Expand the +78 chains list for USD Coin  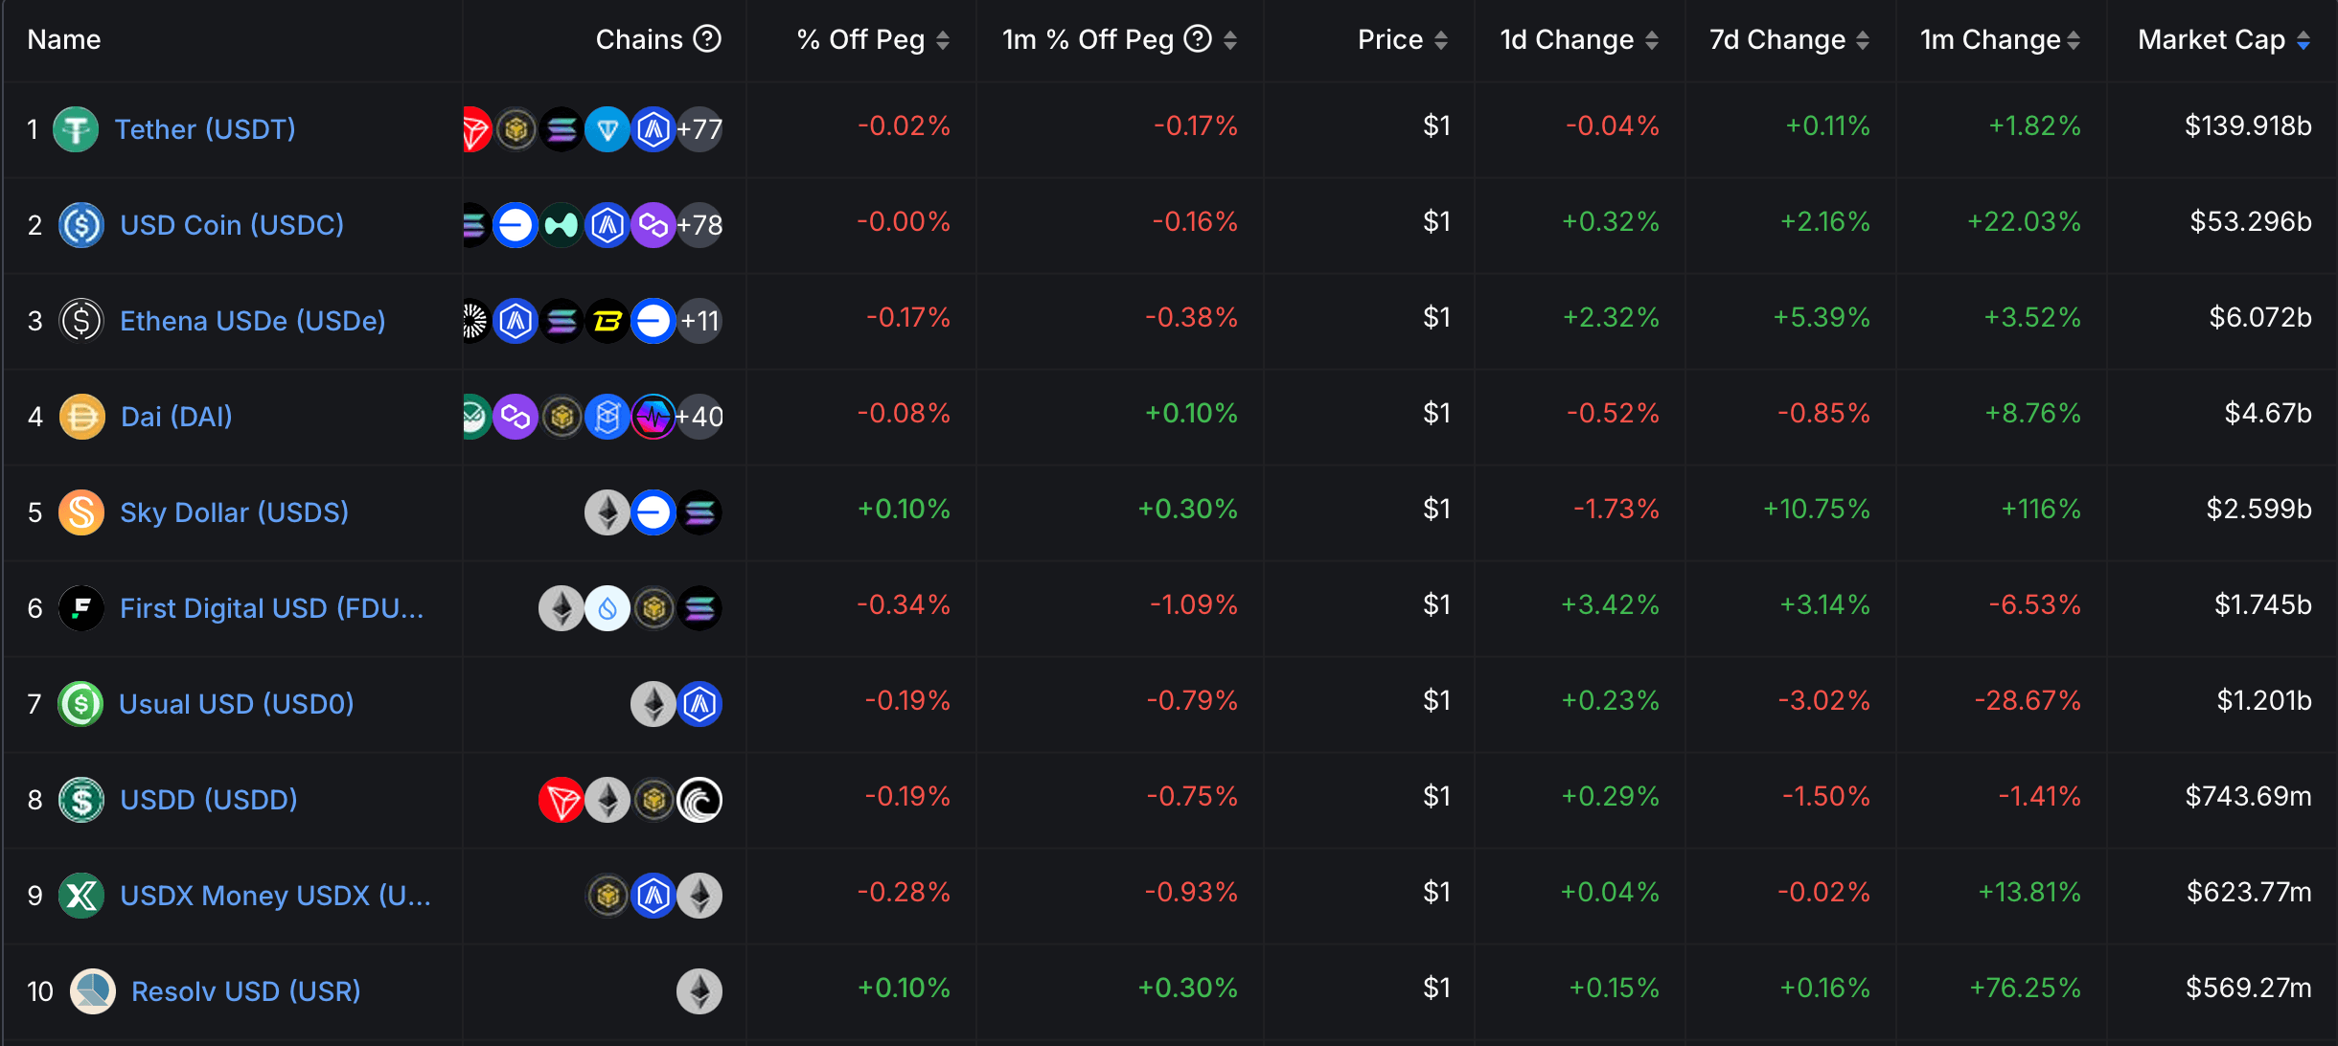[x=699, y=225]
